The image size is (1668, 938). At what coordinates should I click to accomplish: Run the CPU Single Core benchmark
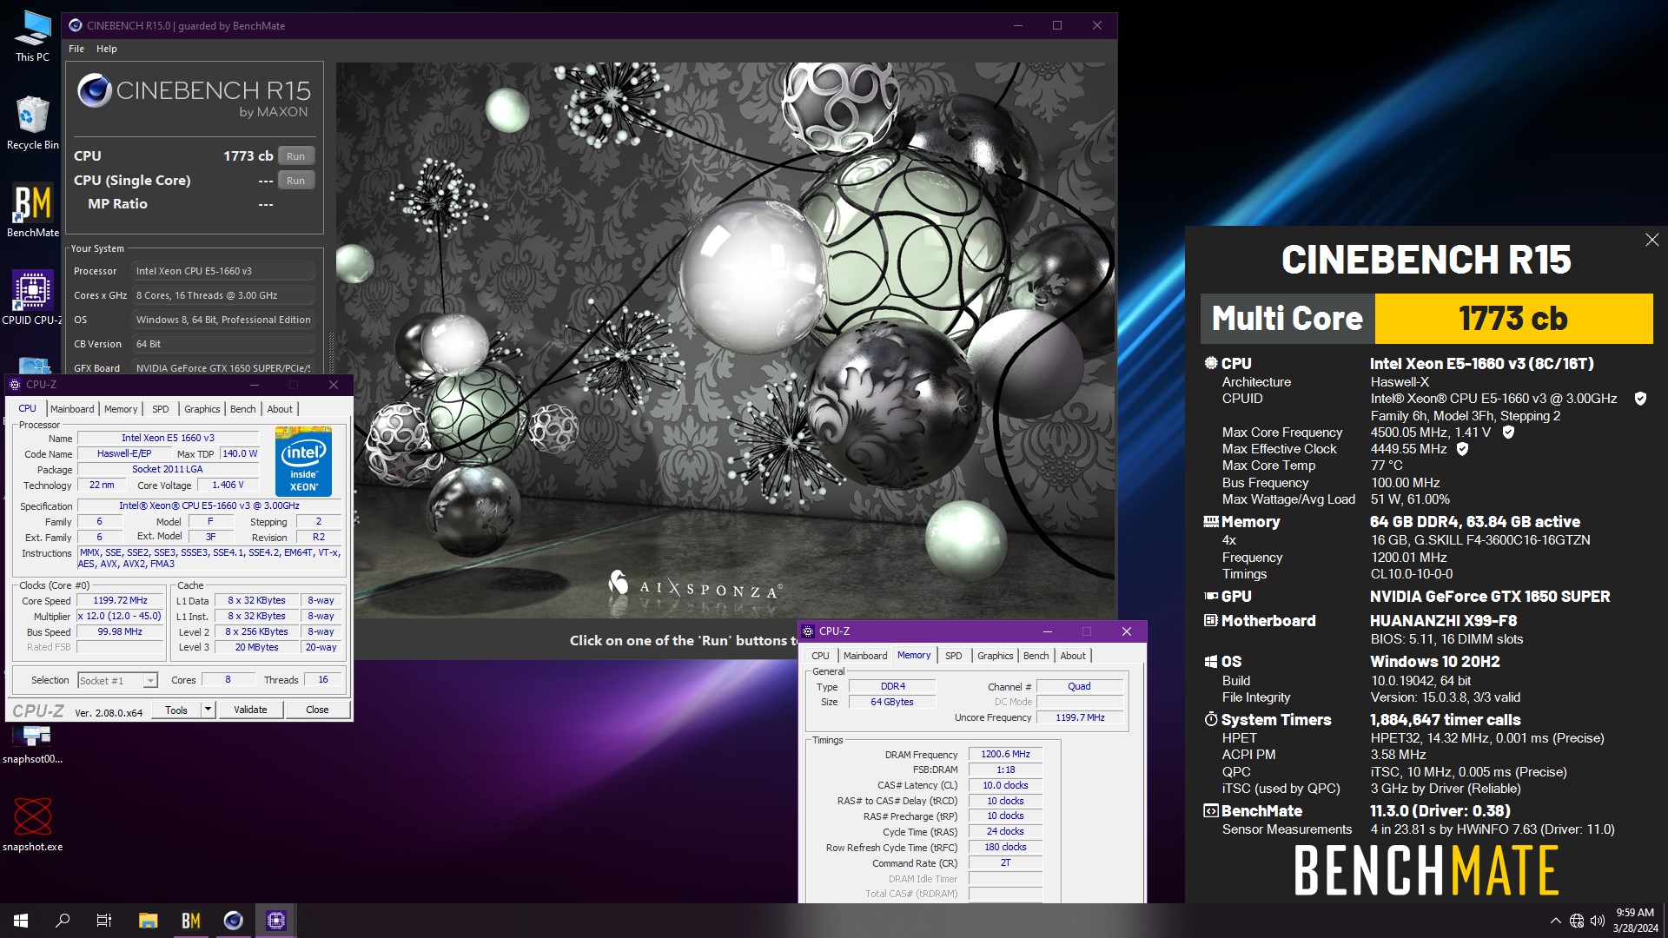pos(295,181)
